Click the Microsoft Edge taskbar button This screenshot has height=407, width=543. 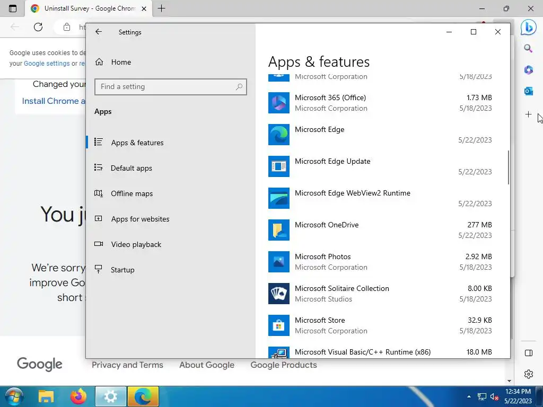click(143, 396)
